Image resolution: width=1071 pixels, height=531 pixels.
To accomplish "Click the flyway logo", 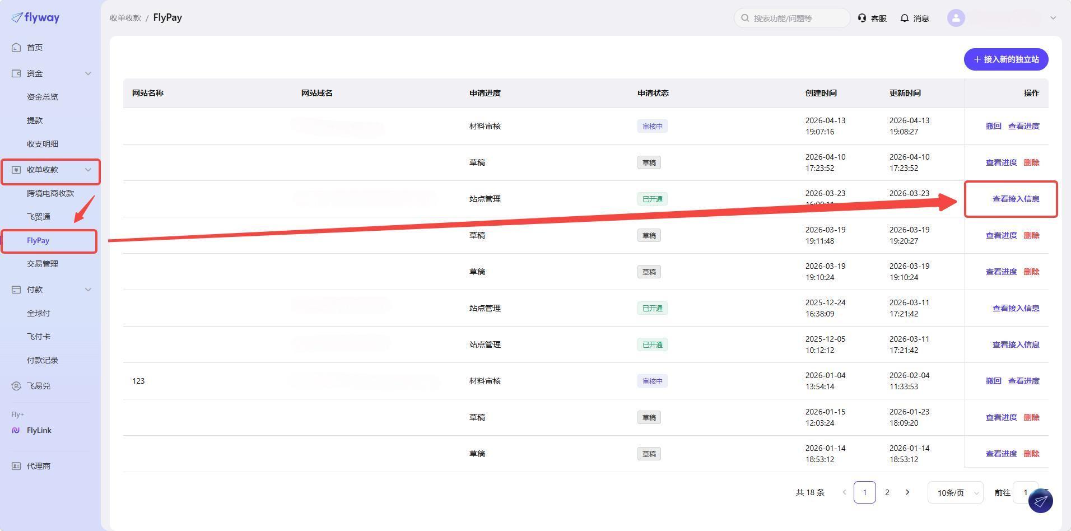I will [35, 18].
